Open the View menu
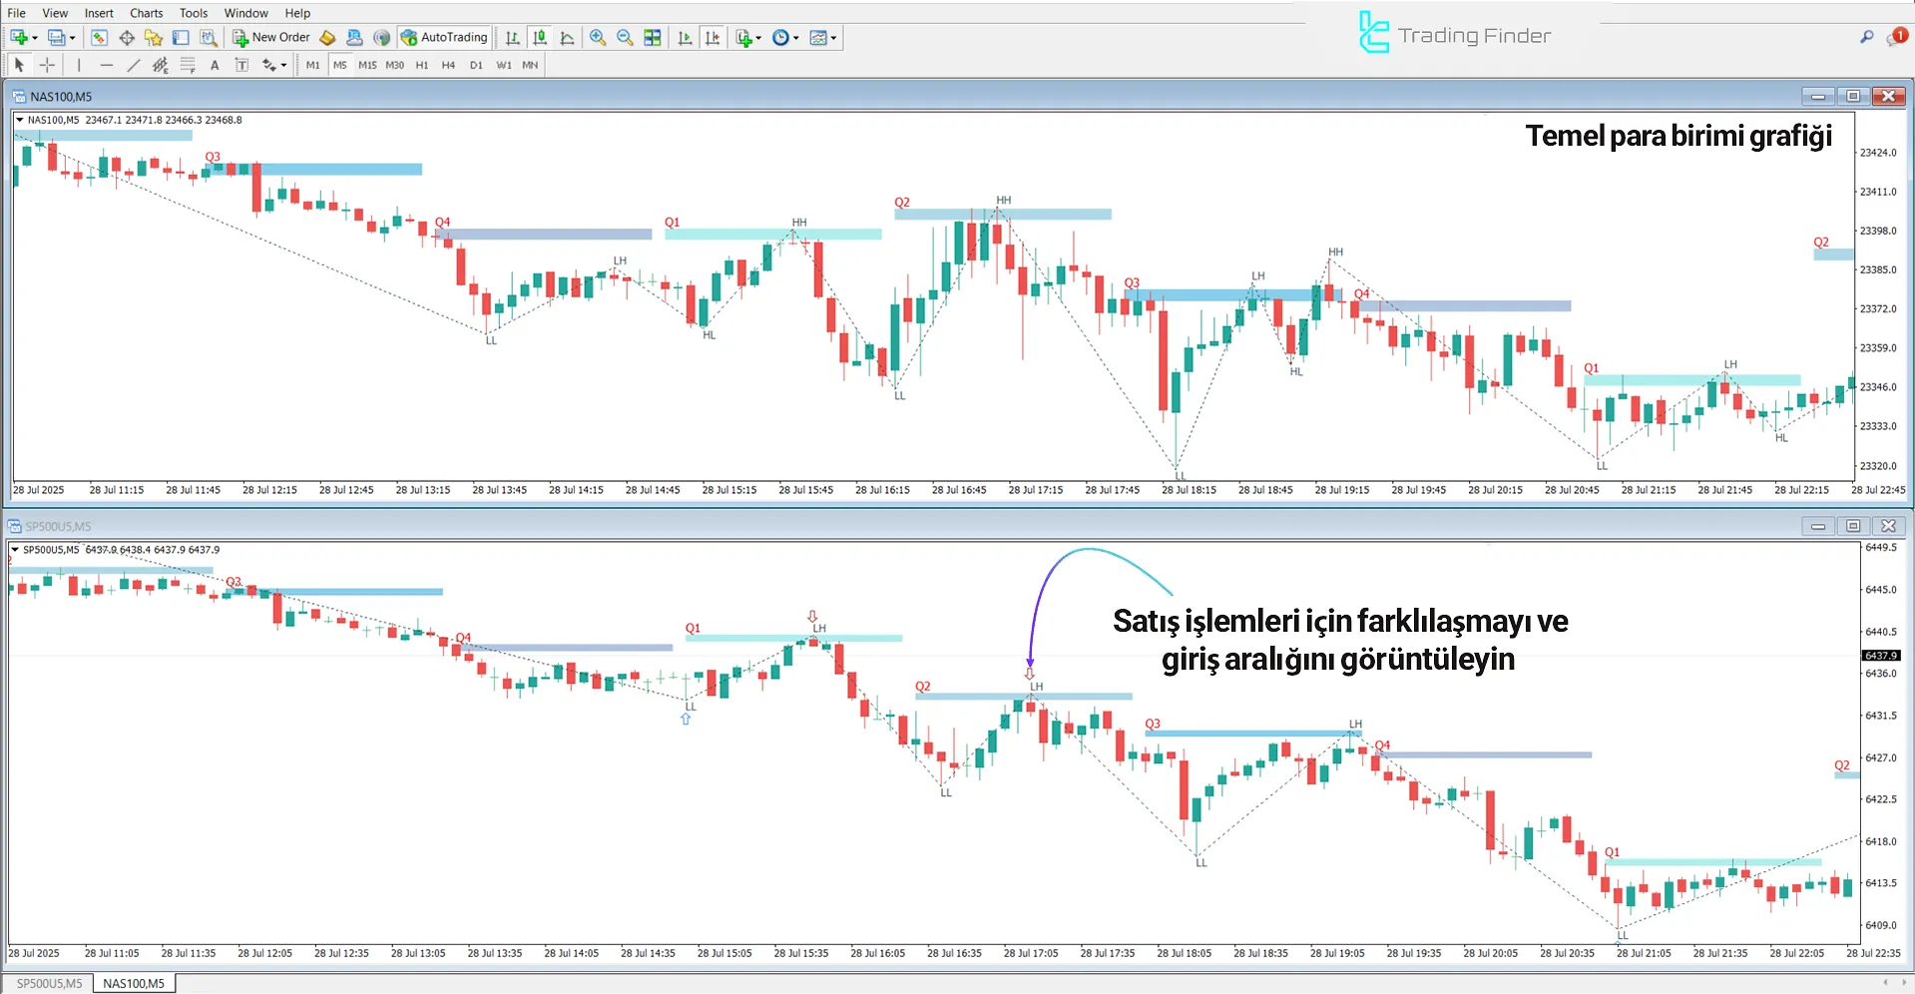The height and width of the screenshot is (994, 1915). [55, 13]
